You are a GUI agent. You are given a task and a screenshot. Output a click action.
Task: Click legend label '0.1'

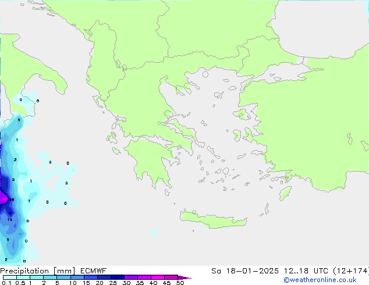coord(6,283)
